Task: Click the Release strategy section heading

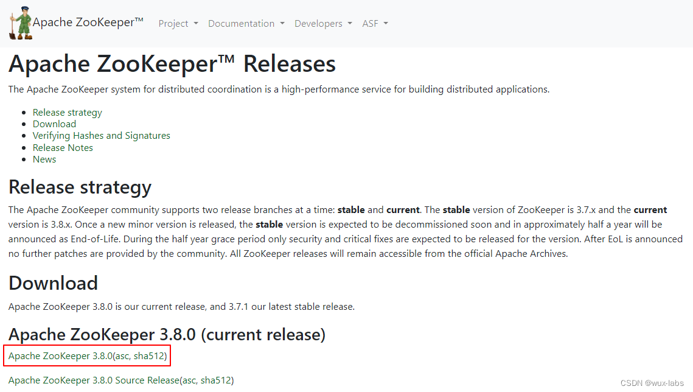Action: 80,187
